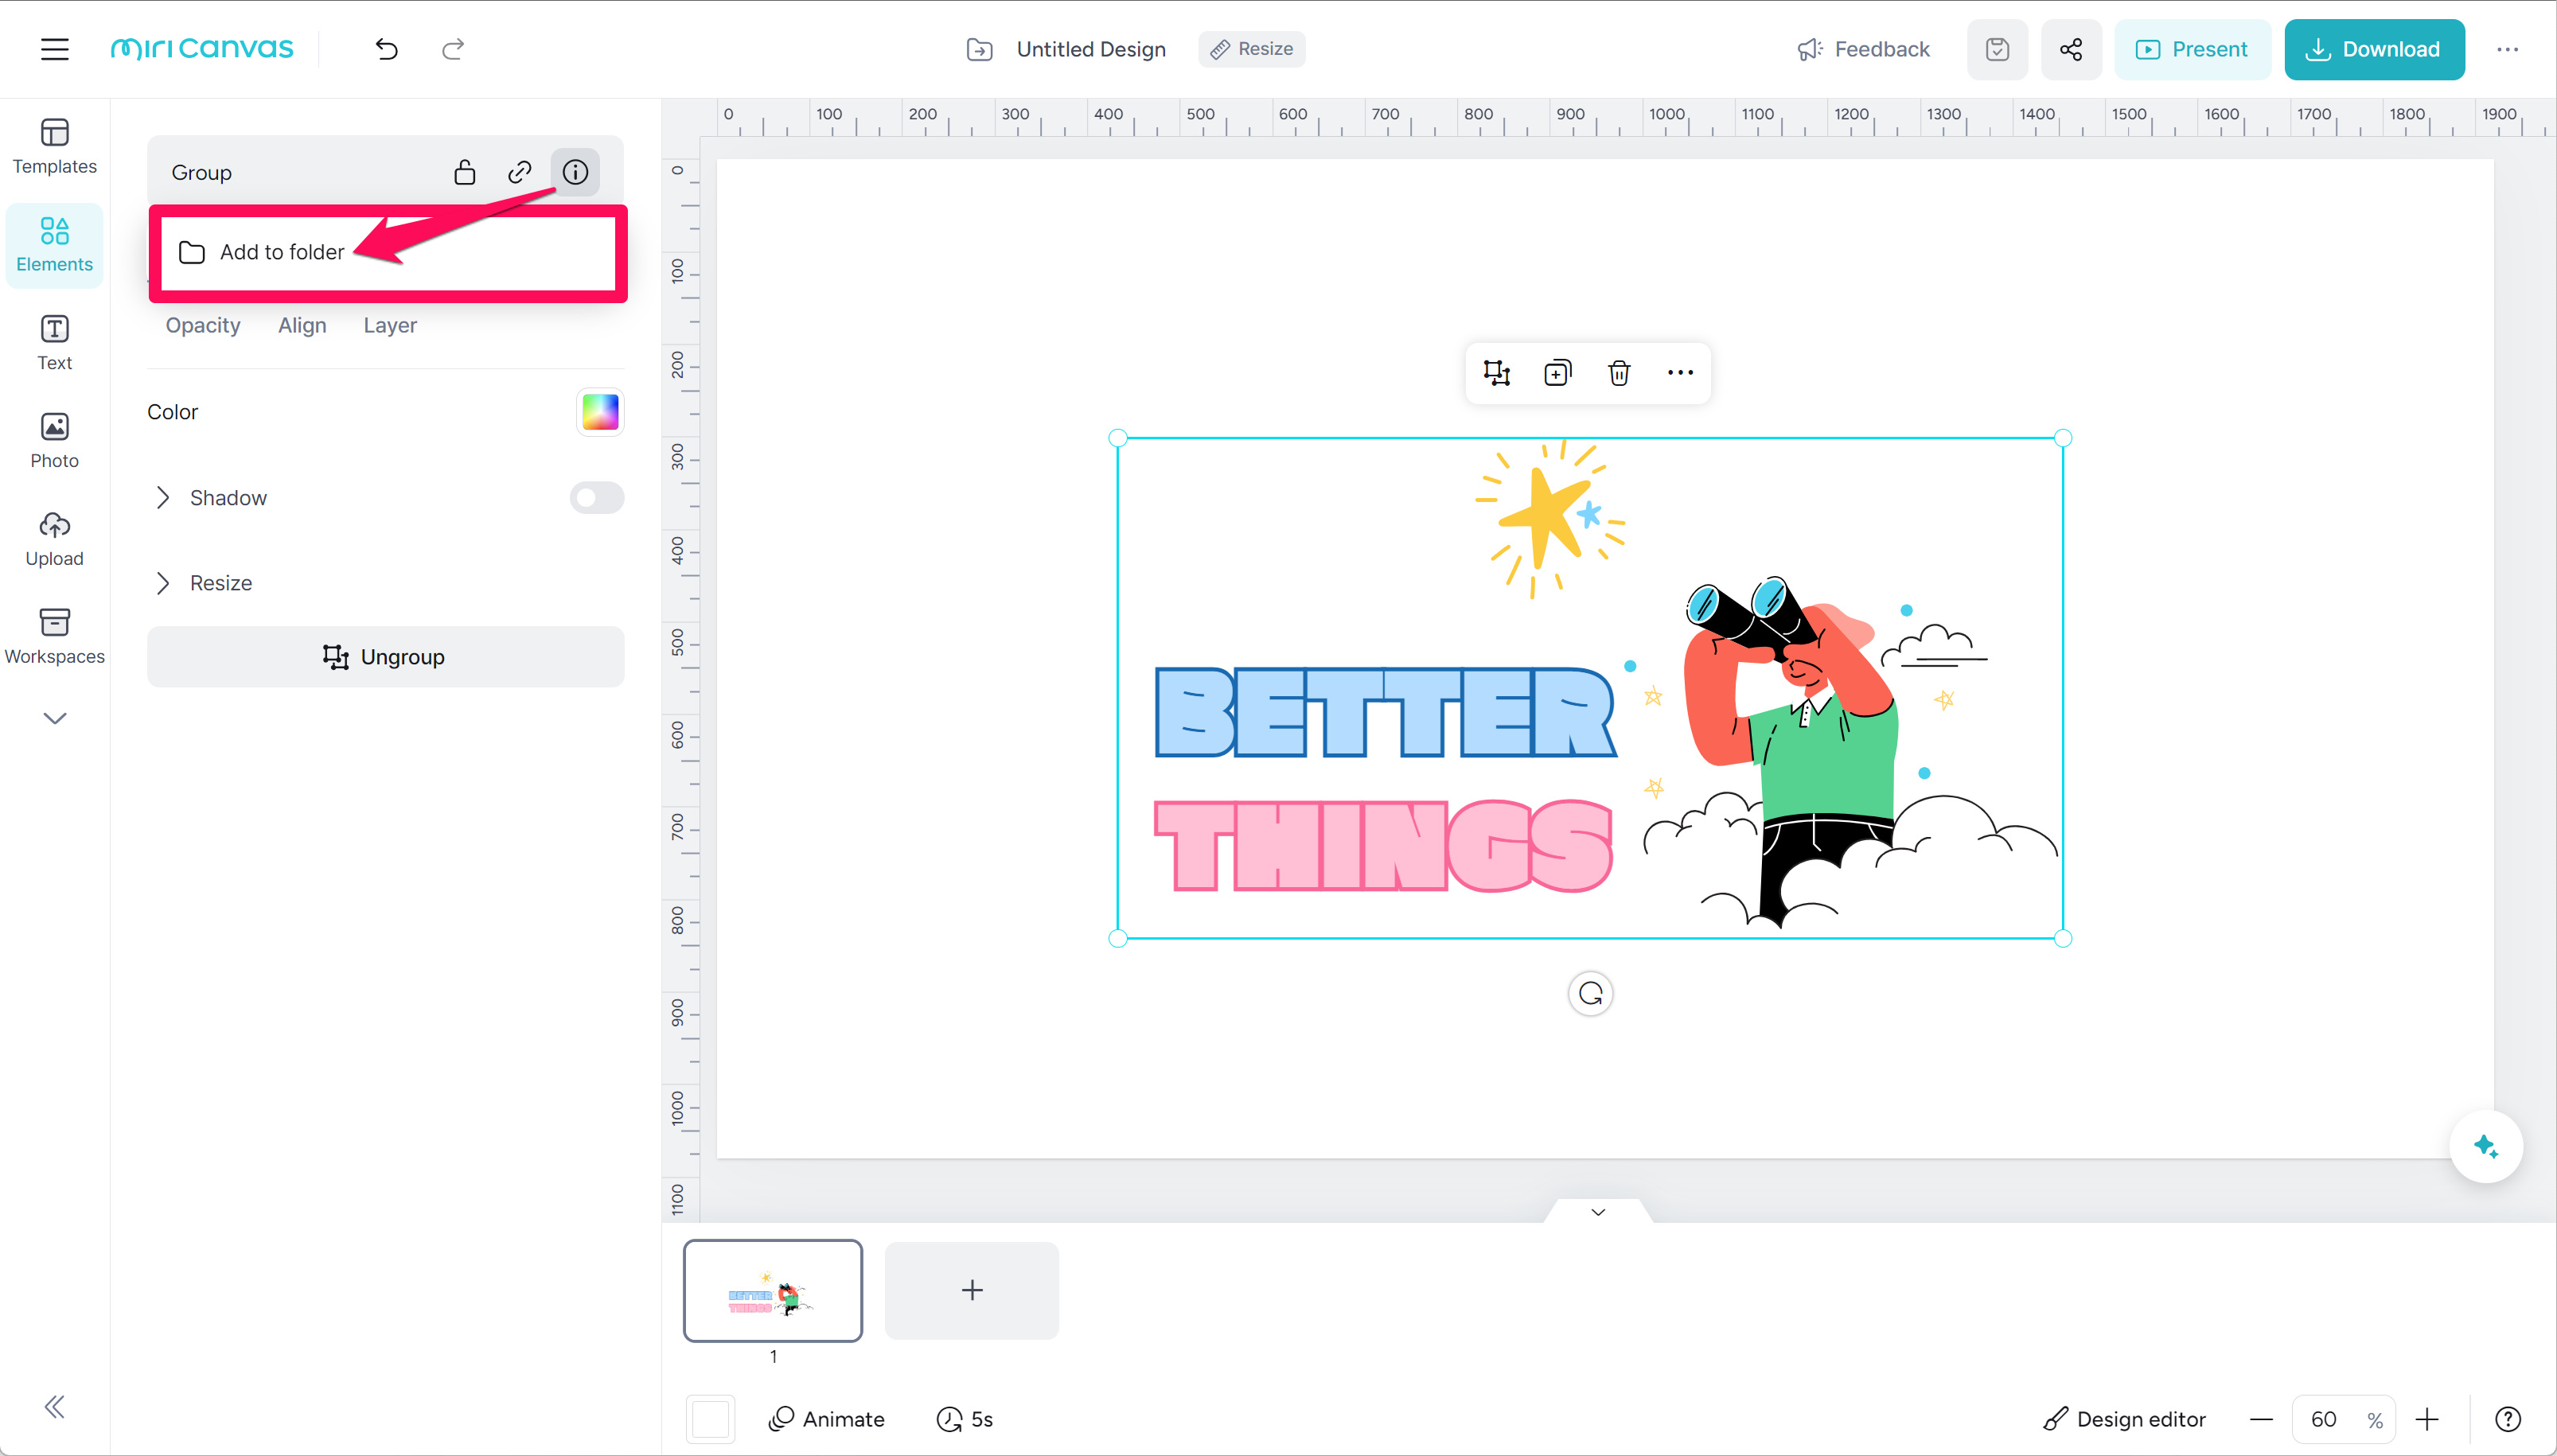Click rotate handle below selected group
This screenshot has width=2557, height=1456.
1590,994
